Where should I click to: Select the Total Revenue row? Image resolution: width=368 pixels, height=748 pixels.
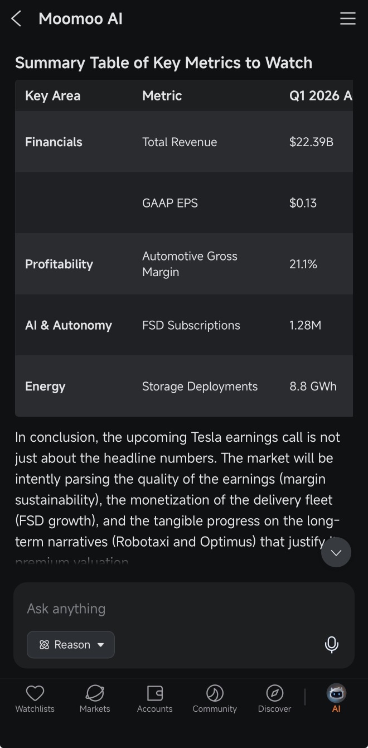184,142
